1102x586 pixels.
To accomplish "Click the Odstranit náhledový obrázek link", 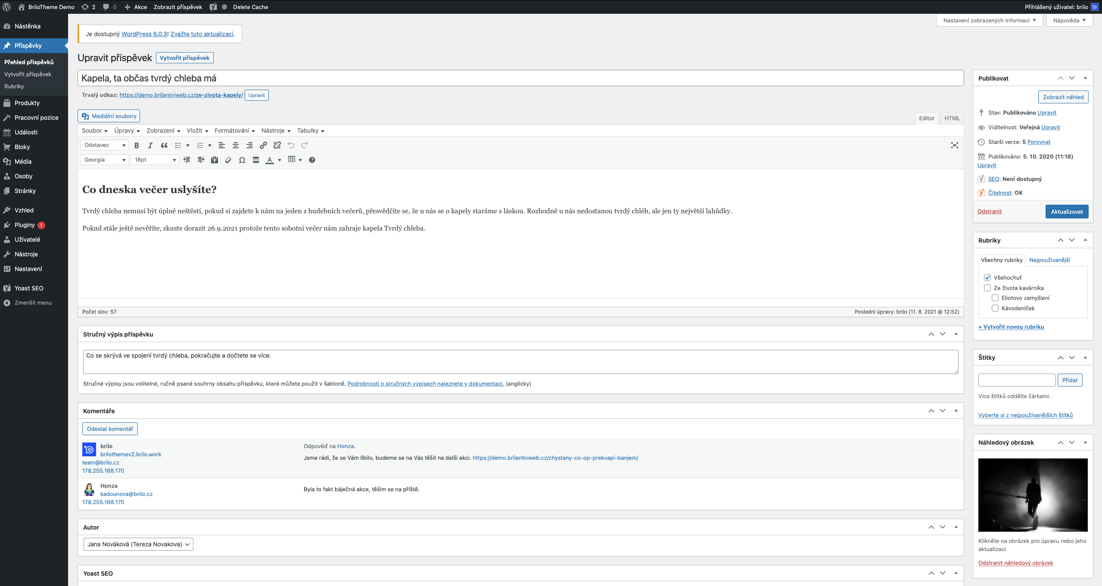I will pos(1015,563).
